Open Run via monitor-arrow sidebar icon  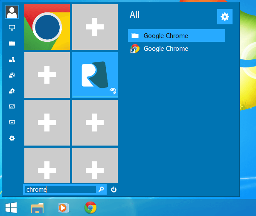12,123
